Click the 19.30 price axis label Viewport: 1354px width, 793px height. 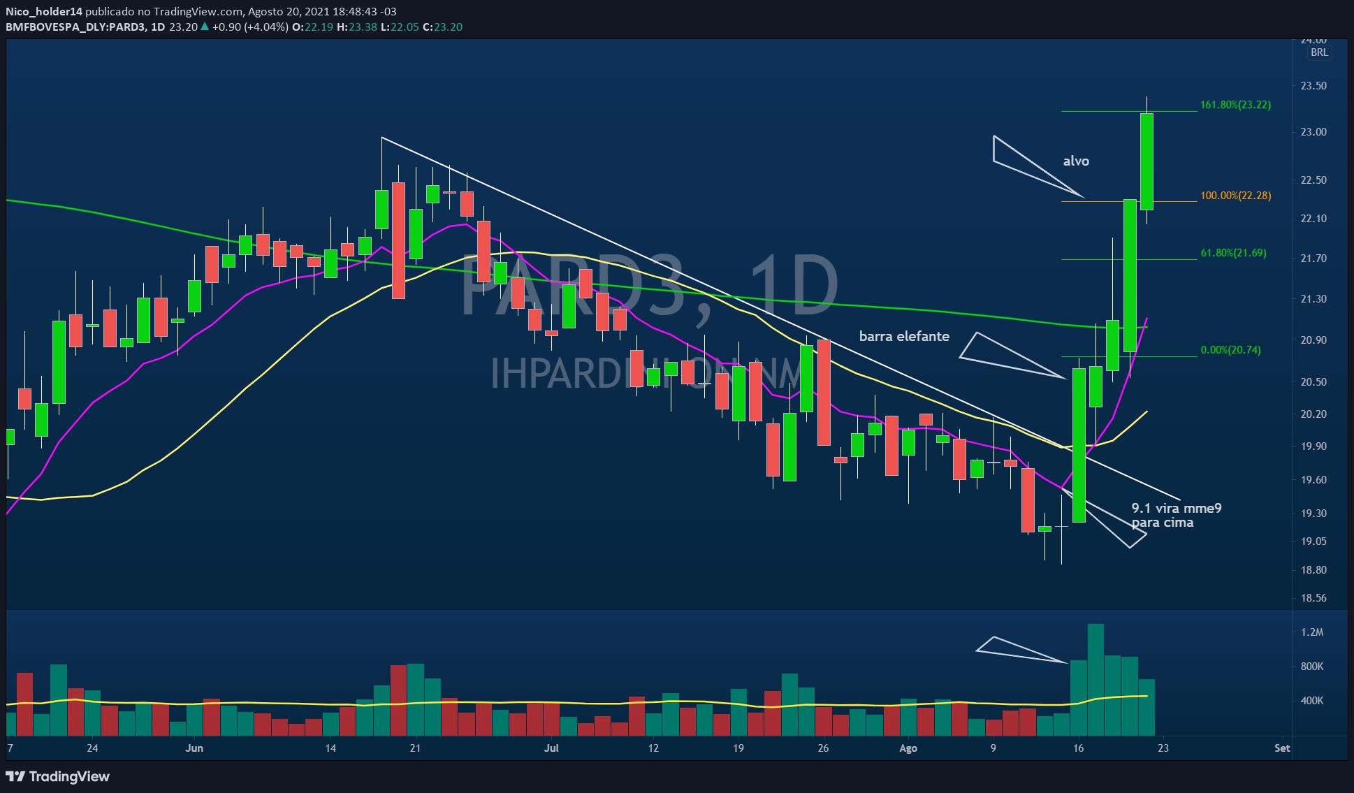[x=1313, y=514]
